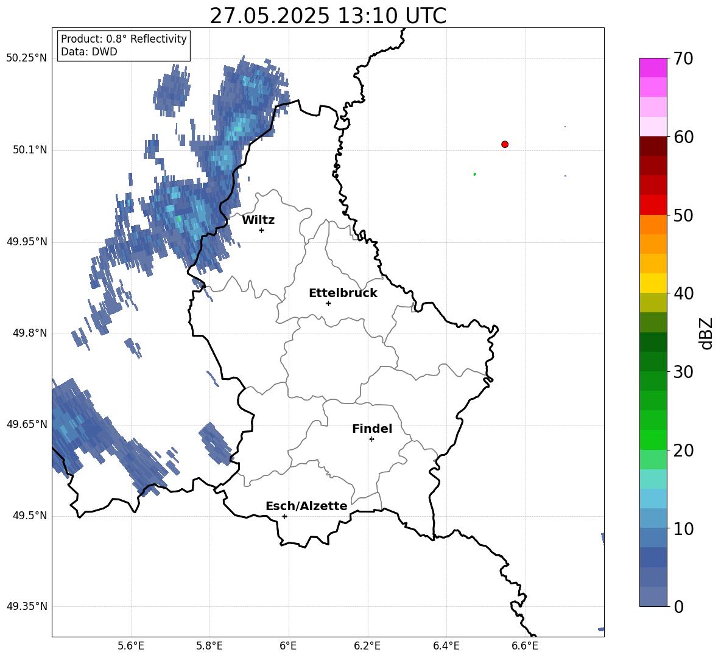
Task: Click the 'Data: DWD' text
Action: coord(89,52)
